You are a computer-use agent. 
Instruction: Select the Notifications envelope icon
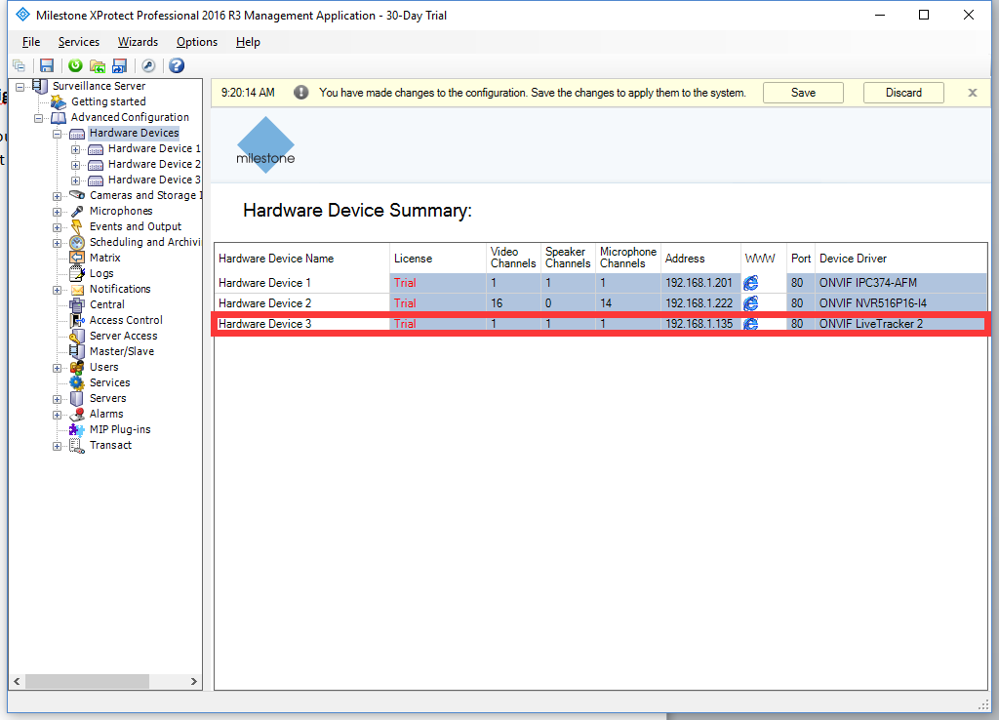77,290
